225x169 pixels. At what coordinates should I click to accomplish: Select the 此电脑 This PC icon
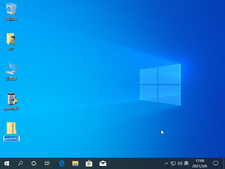tap(11, 69)
